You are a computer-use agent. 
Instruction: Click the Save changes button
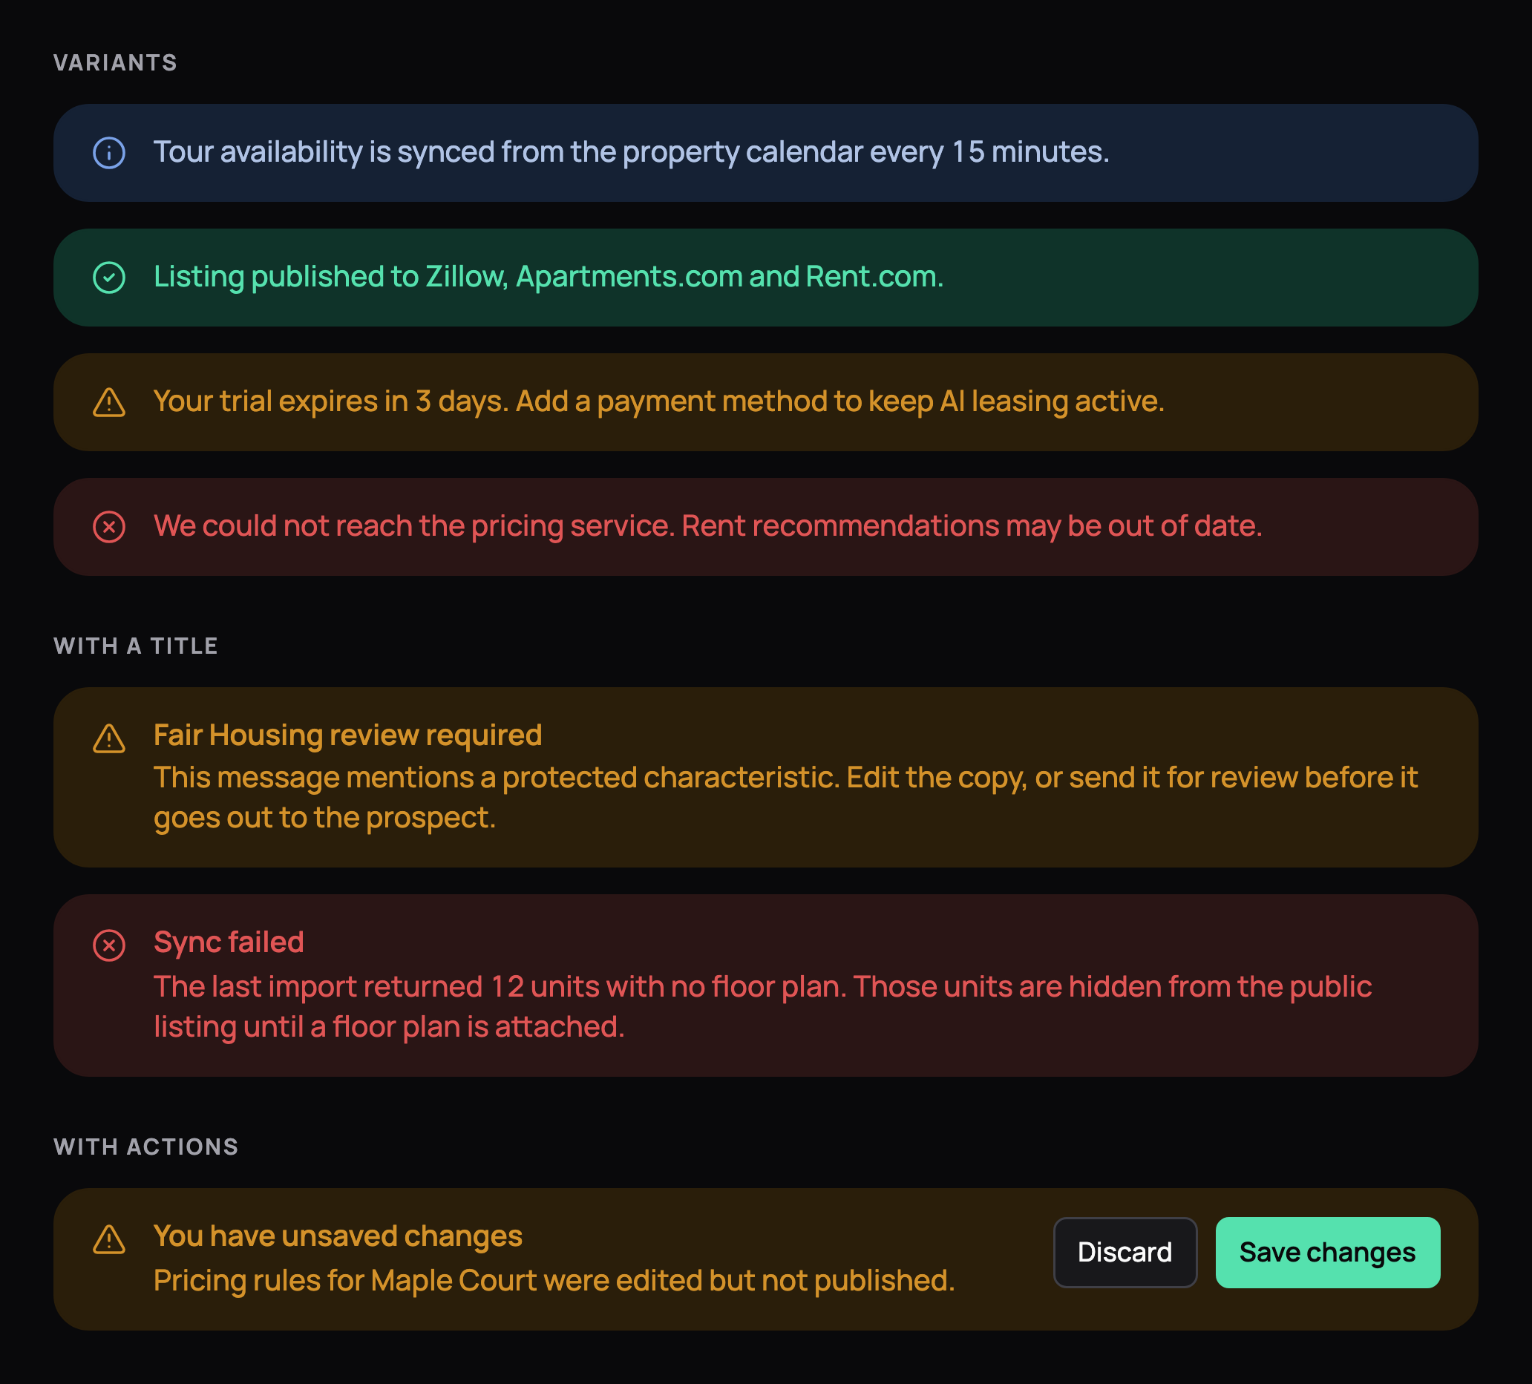coord(1328,1252)
